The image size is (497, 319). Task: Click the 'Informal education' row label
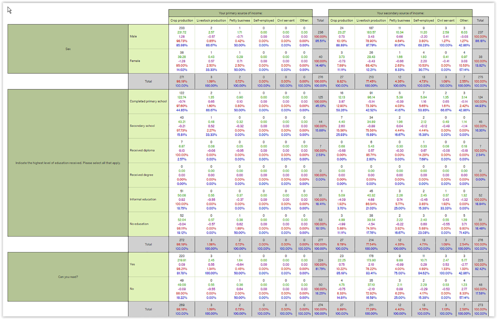click(x=148, y=199)
